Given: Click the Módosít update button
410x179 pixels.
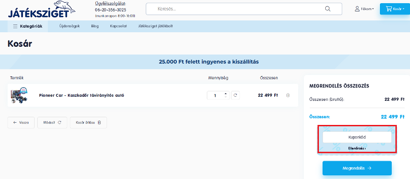Looking at the screenshot, I should (52, 123).
